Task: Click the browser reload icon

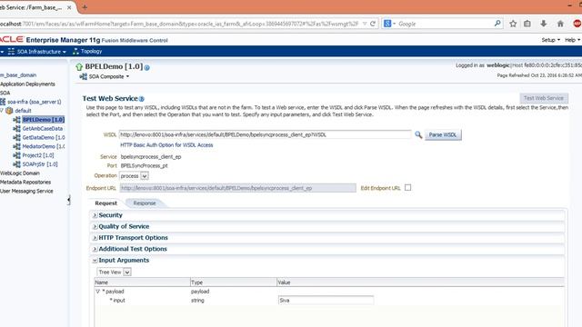Action: [x=373, y=24]
